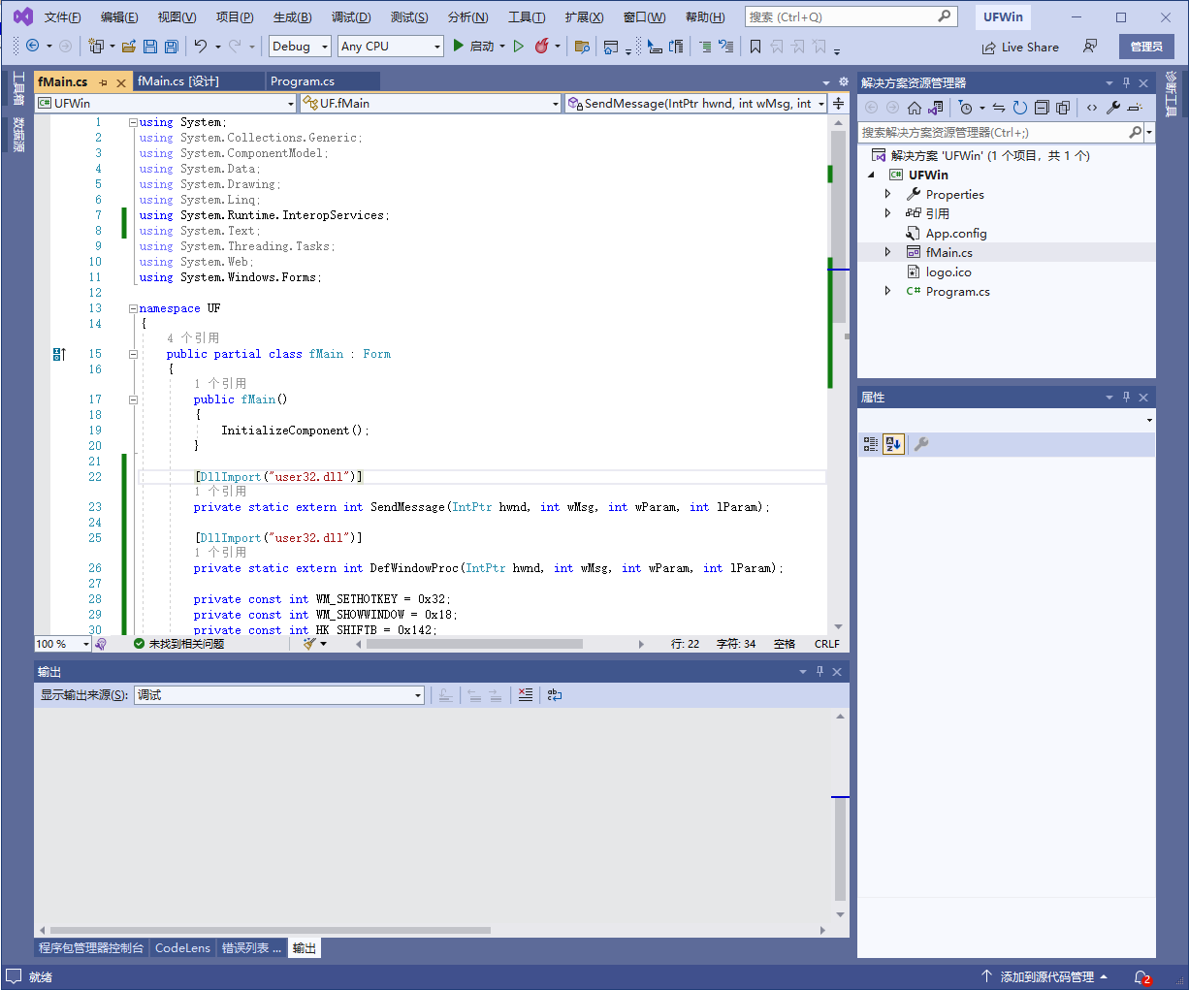
Task: Open the Any CPU platform dropdown
Action: click(391, 47)
